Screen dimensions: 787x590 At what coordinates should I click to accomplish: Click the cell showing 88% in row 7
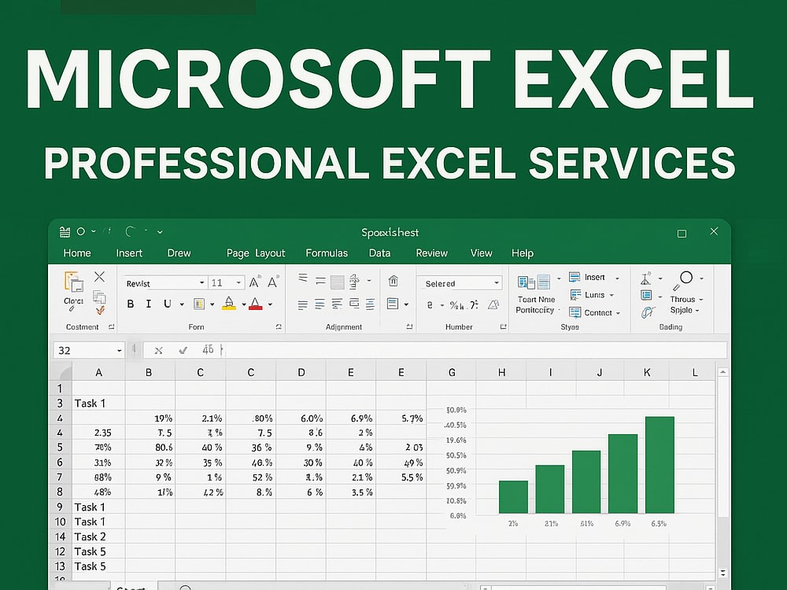(x=99, y=478)
